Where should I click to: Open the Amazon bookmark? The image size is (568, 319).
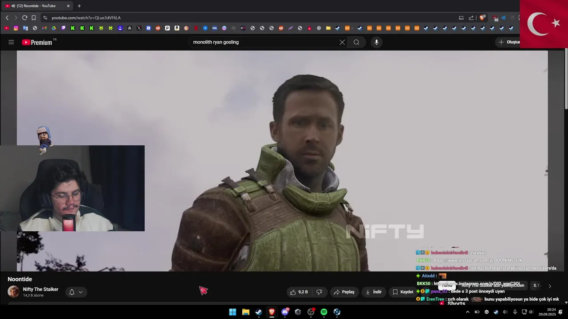click(177, 28)
